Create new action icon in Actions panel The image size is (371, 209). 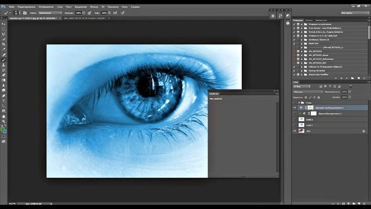[x=358, y=78]
